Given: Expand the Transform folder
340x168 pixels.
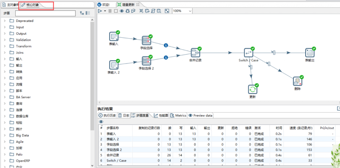Looking at the screenshot, I should click(5, 46).
